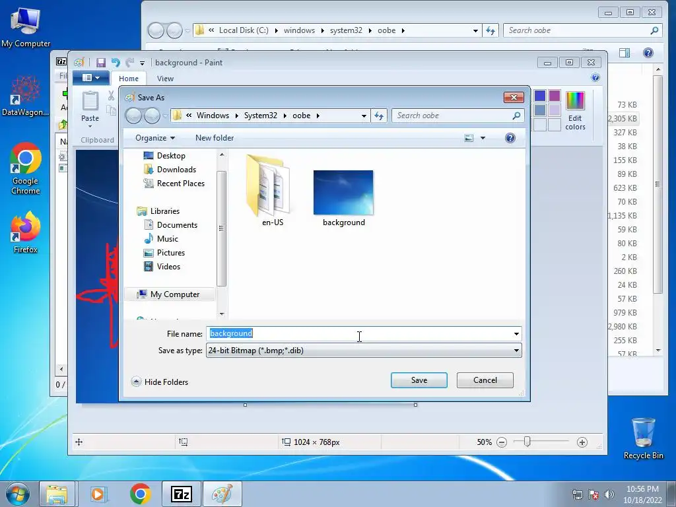Click Windows Media Player taskbar icon
This screenshot has height=507, width=676.
pyautogui.click(x=98, y=494)
